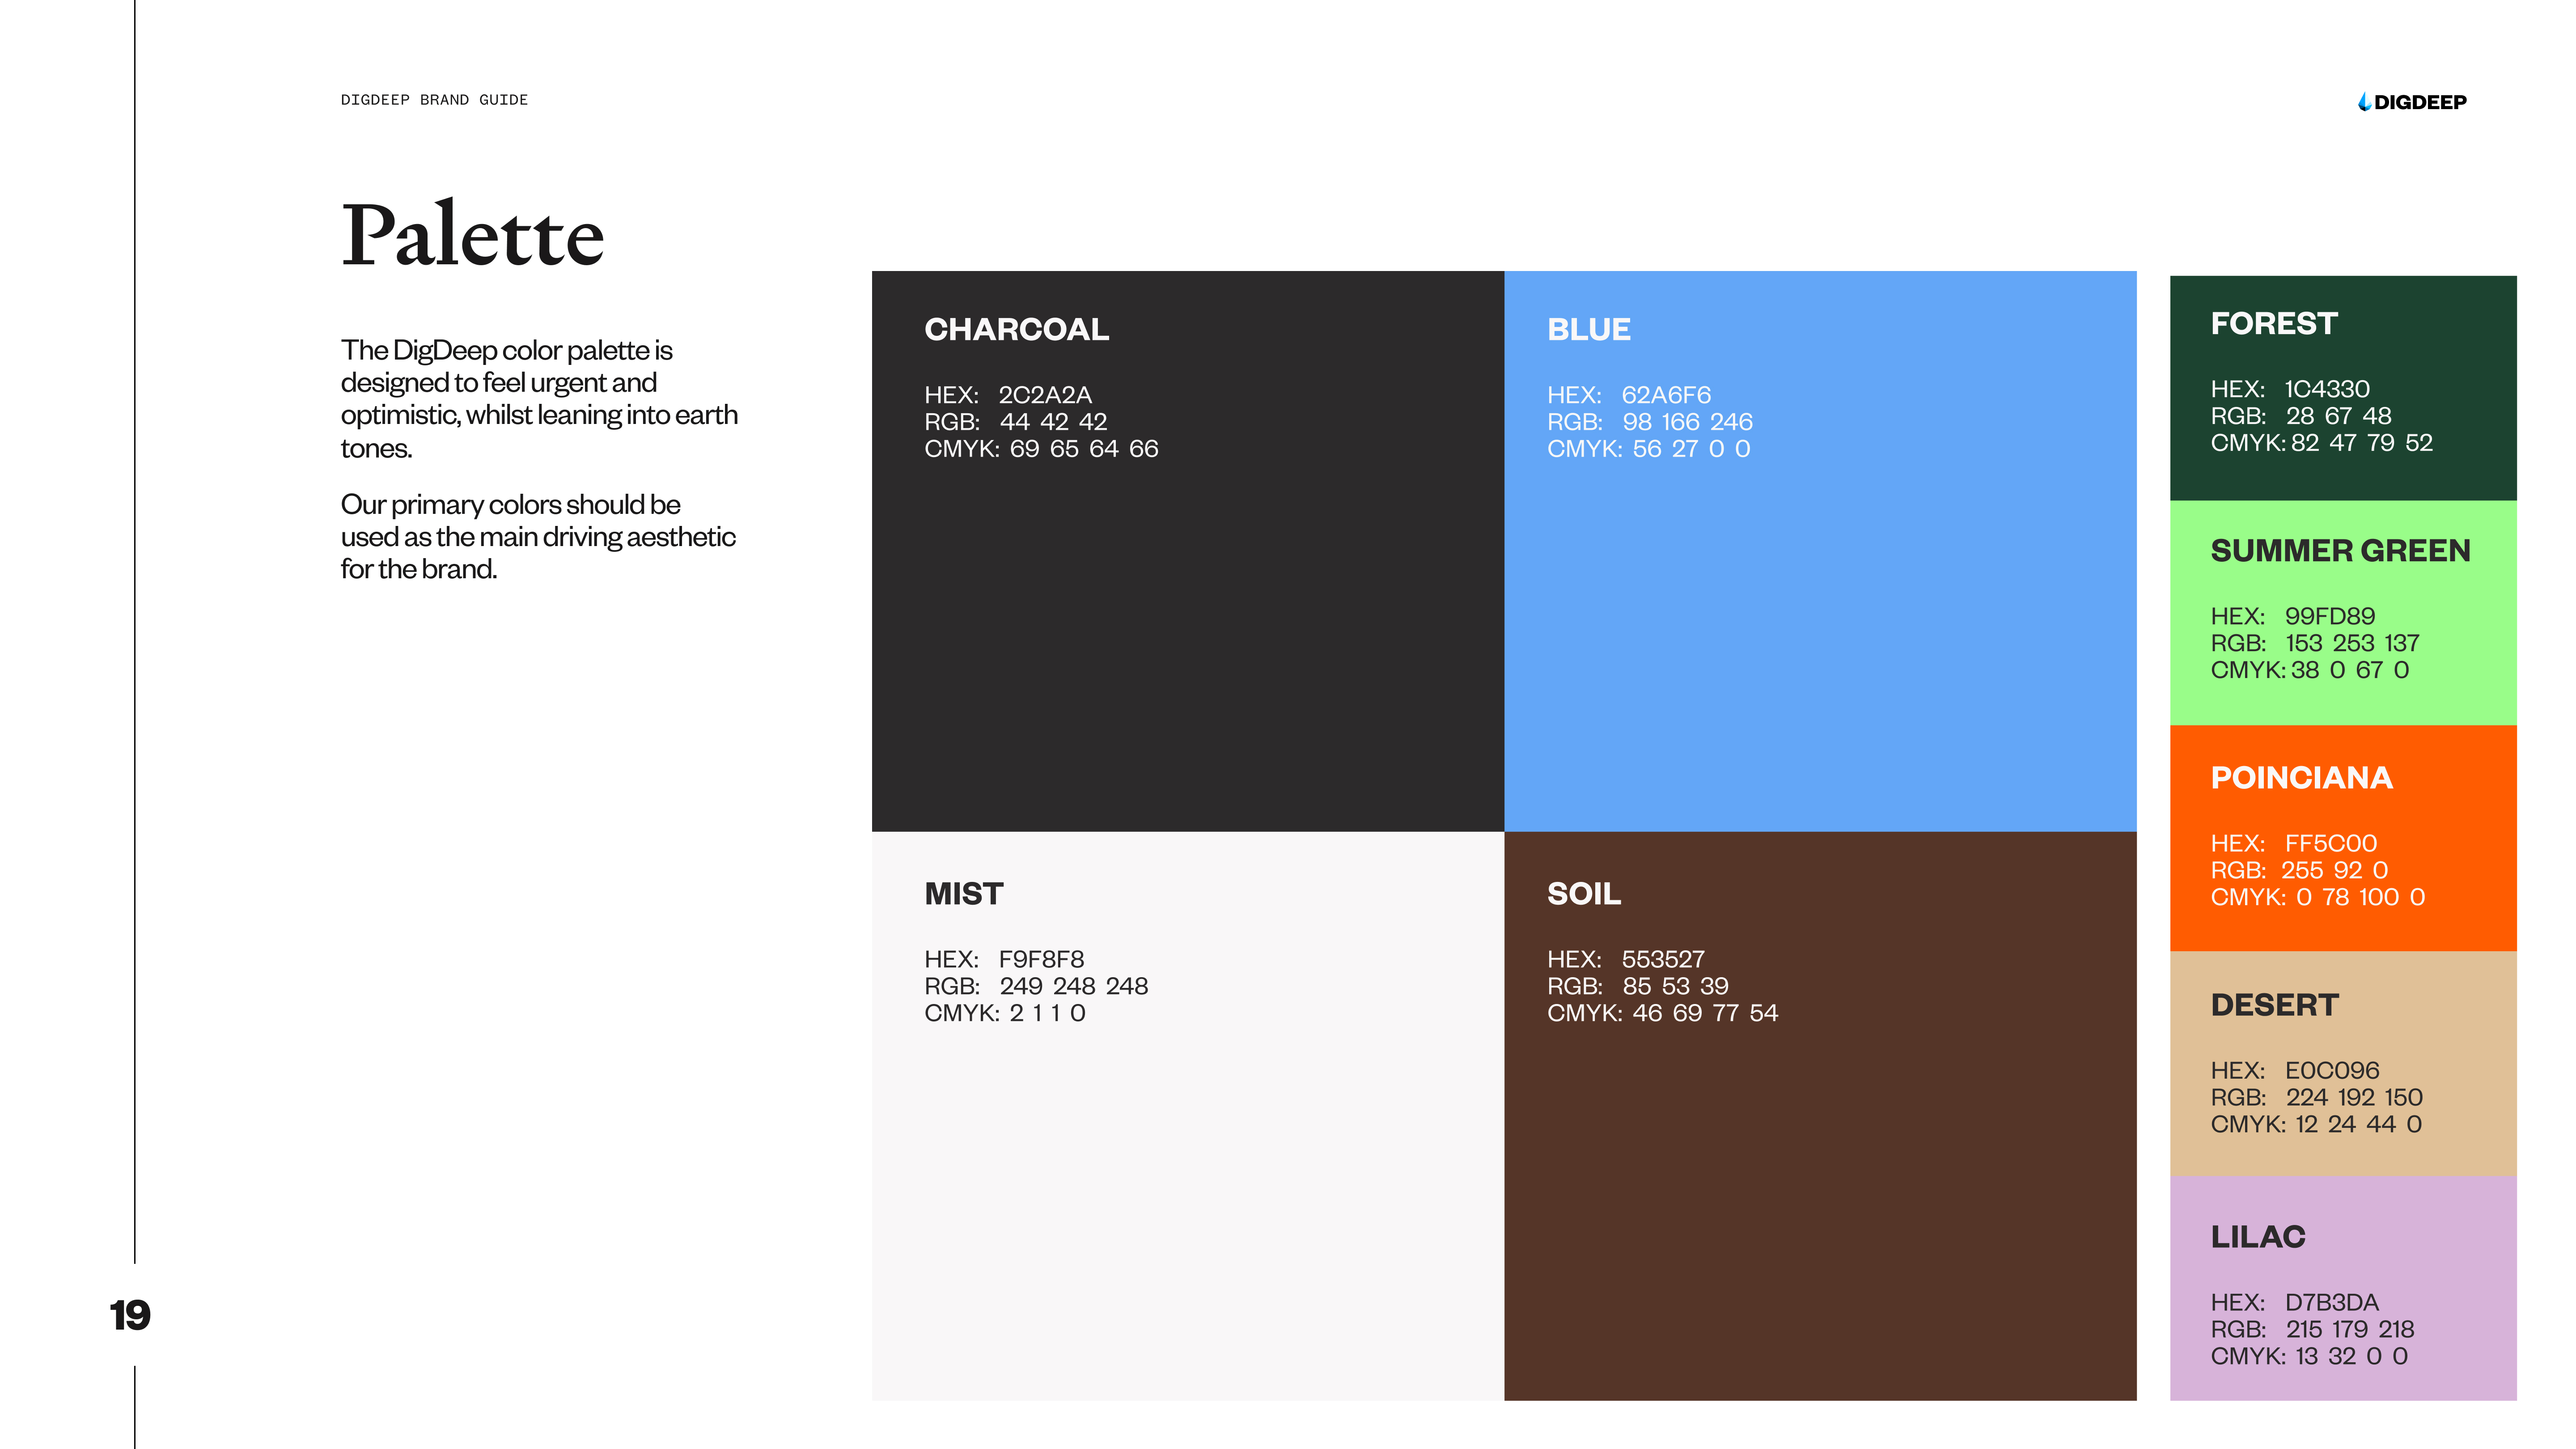Viewport: 2576px width, 1449px height.
Task: Select the Mist color swatch
Action: coord(1188,1116)
